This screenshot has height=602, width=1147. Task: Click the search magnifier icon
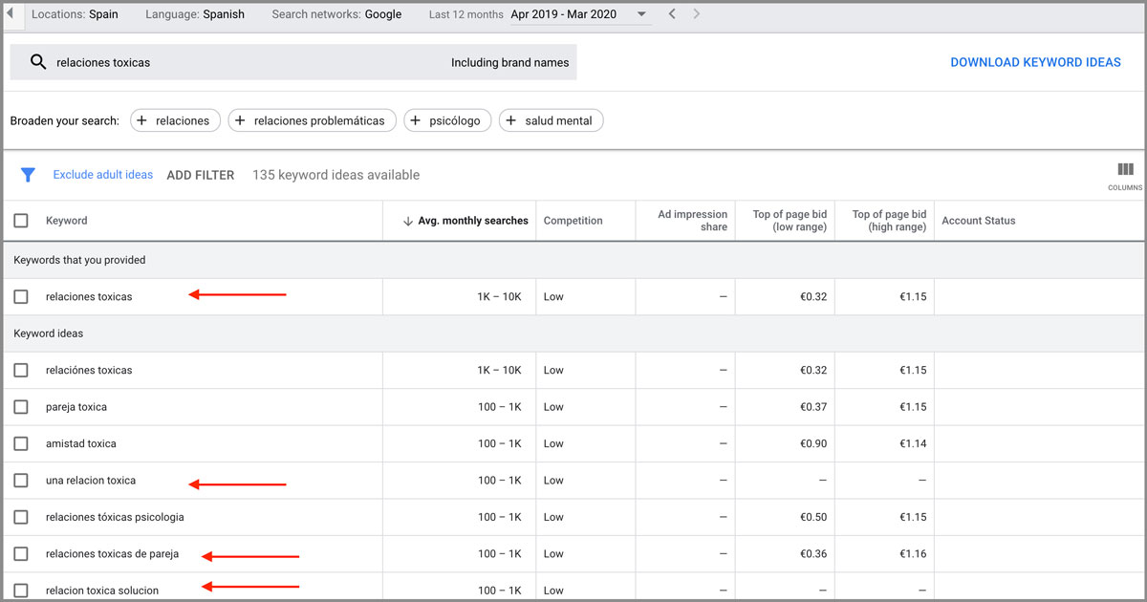pyautogui.click(x=38, y=62)
